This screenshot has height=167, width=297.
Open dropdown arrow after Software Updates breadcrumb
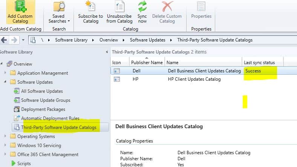click(171, 40)
